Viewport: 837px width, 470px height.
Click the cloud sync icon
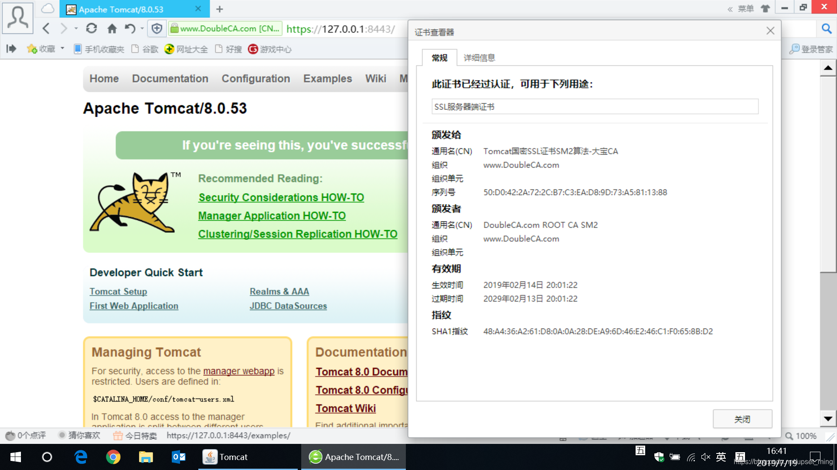[48, 9]
